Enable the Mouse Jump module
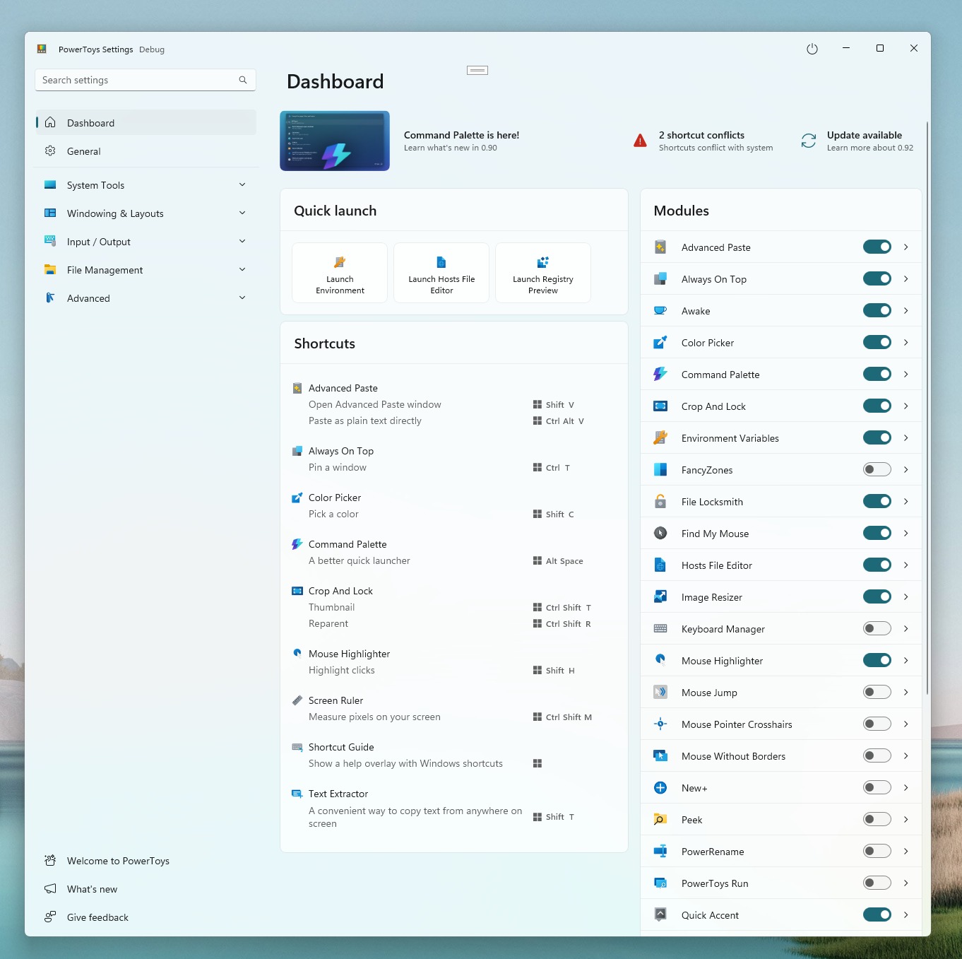 click(877, 692)
